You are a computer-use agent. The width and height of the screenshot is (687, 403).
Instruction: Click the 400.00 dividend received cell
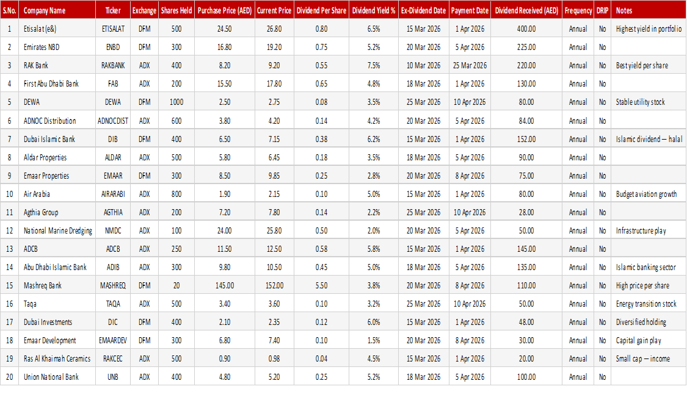pyautogui.click(x=526, y=29)
